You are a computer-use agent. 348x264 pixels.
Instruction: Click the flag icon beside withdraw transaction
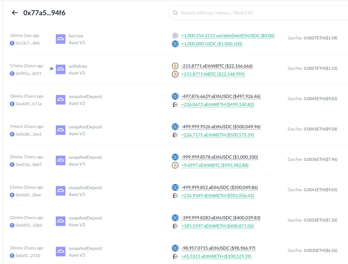pyautogui.click(x=52, y=69)
